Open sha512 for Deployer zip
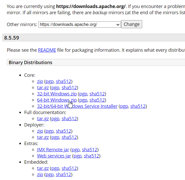 pyautogui.click(x=63, y=131)
